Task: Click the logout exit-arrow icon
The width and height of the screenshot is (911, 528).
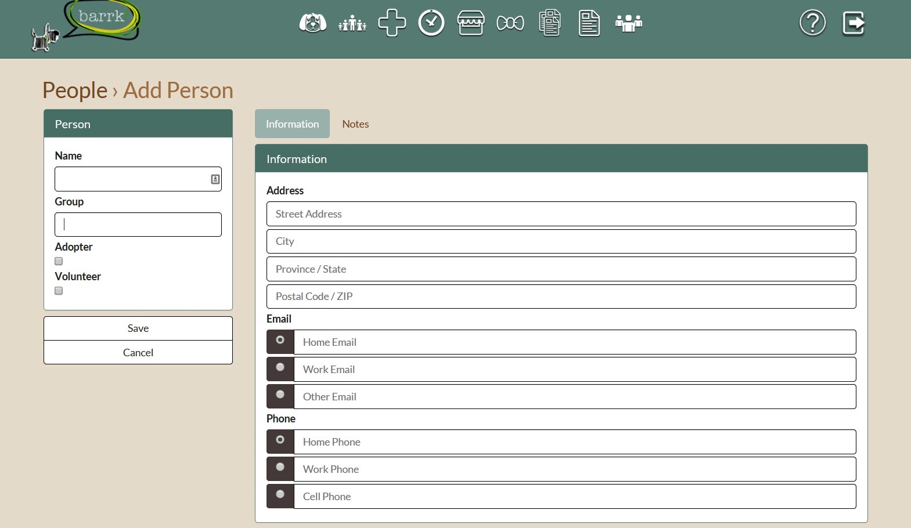Action: point(854,23)
